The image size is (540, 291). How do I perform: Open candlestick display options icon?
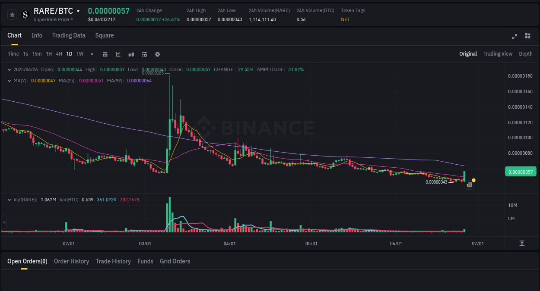tap(131, 54)
